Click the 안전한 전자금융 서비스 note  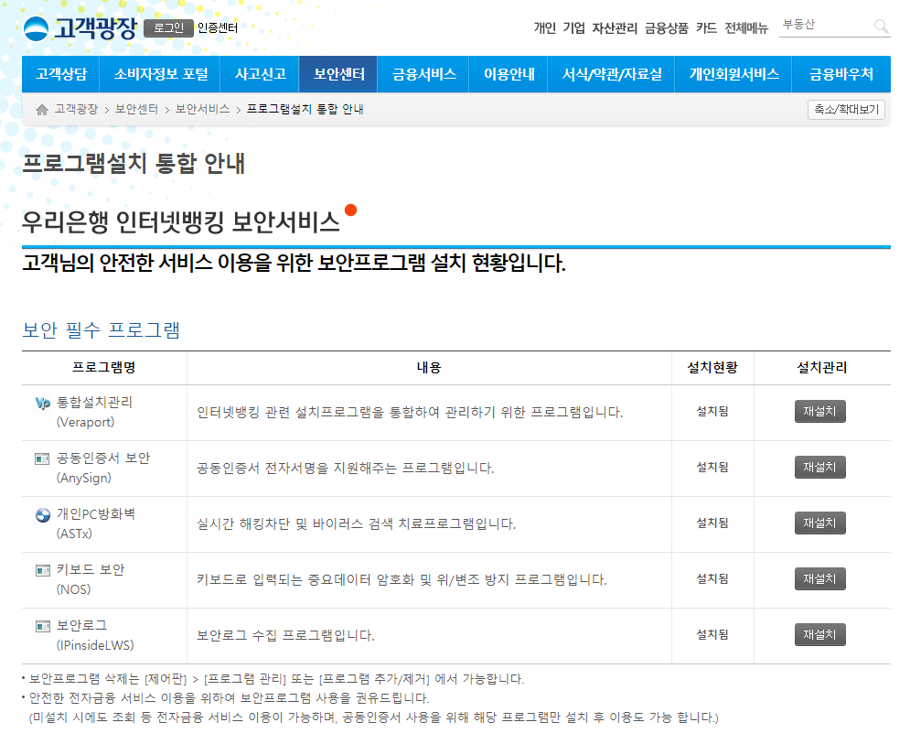pyautogui.click(x=229, y=698)
